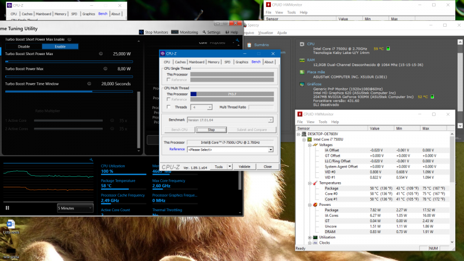The height and width of the screenshot is (261, 464).
Task: Click the Sumário icon in Speccy sidebar
Action: 249,45
